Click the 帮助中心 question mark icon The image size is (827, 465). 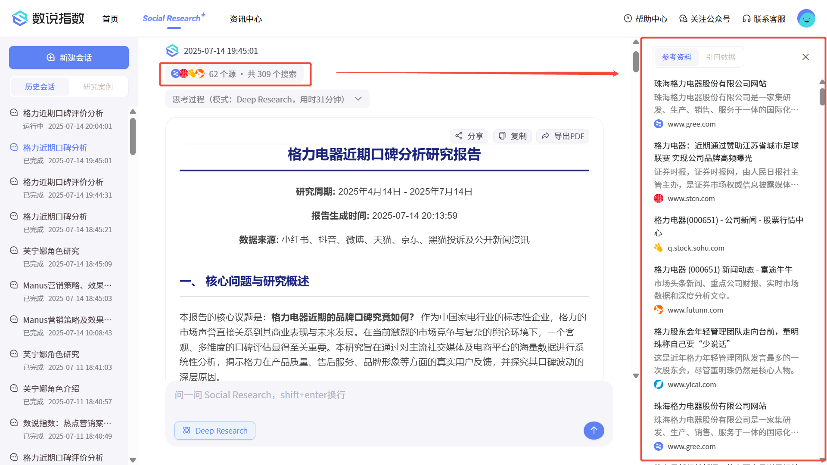point(628,19)
